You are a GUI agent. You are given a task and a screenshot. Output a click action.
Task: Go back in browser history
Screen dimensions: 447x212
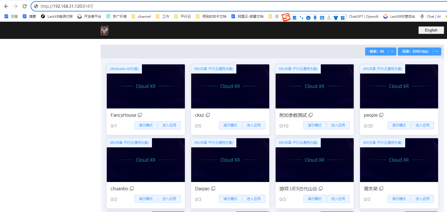tap(6, 6)
